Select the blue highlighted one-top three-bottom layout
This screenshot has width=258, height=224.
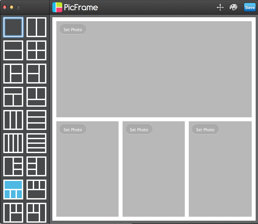click(x=13, y=190)
